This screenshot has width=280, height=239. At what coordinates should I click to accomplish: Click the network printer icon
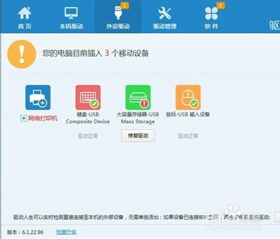(38, 97)
